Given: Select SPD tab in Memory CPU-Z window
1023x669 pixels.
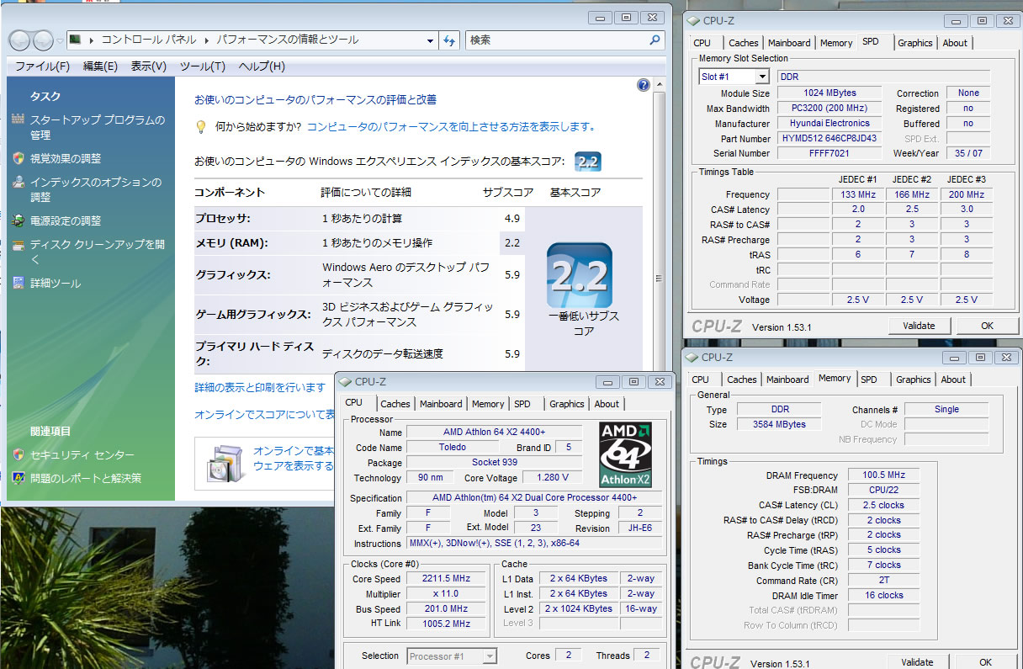Looking at the screenshot, I should (x=869, y=380).
